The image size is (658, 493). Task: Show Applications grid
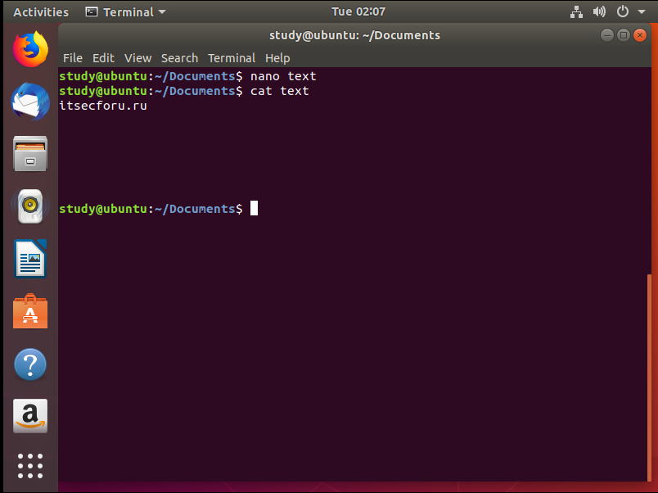[30, 465]
